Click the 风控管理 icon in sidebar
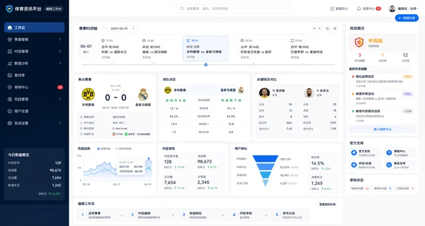This screenshot has width=425, height=226. pos(10,99)
